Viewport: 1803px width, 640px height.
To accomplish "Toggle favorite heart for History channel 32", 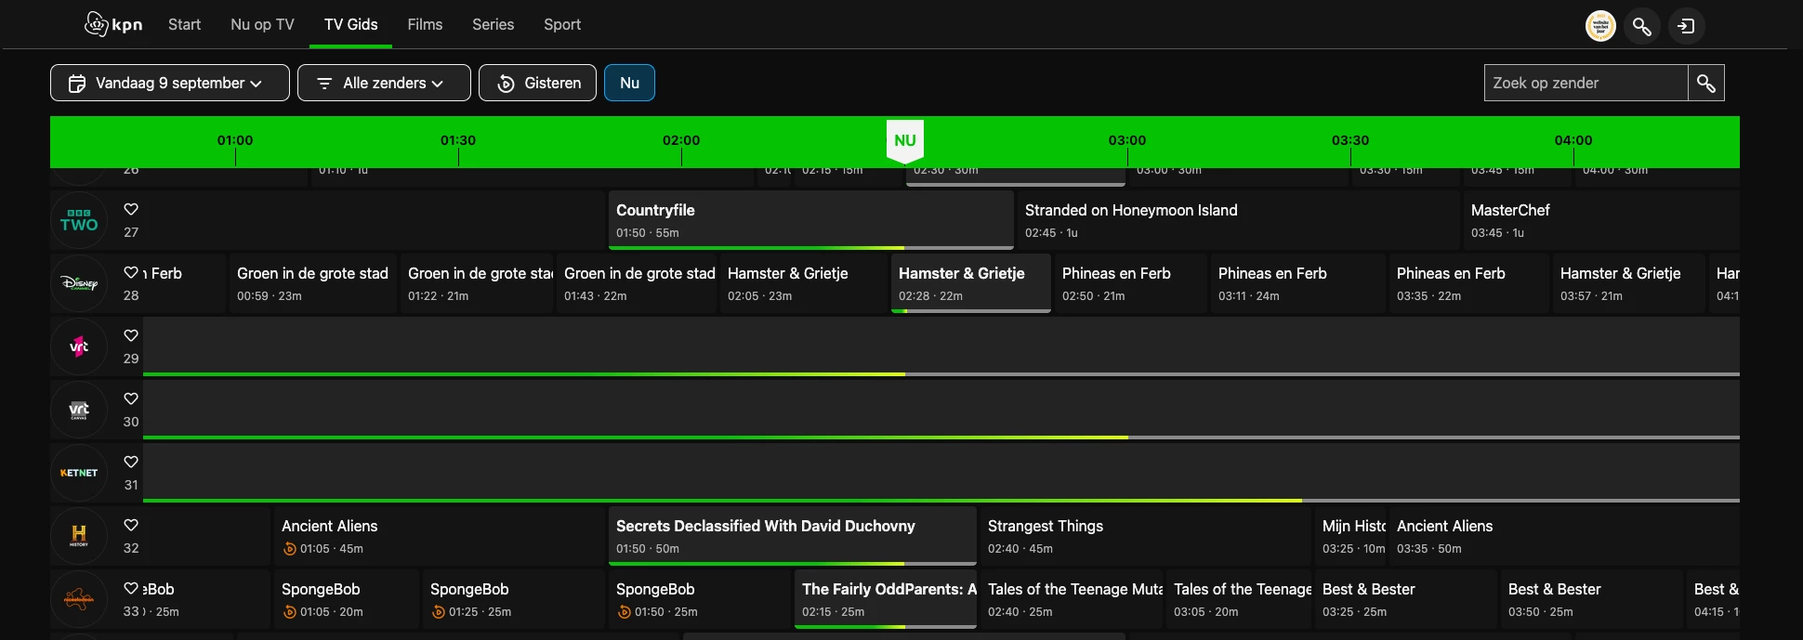I will coord(131,525).
